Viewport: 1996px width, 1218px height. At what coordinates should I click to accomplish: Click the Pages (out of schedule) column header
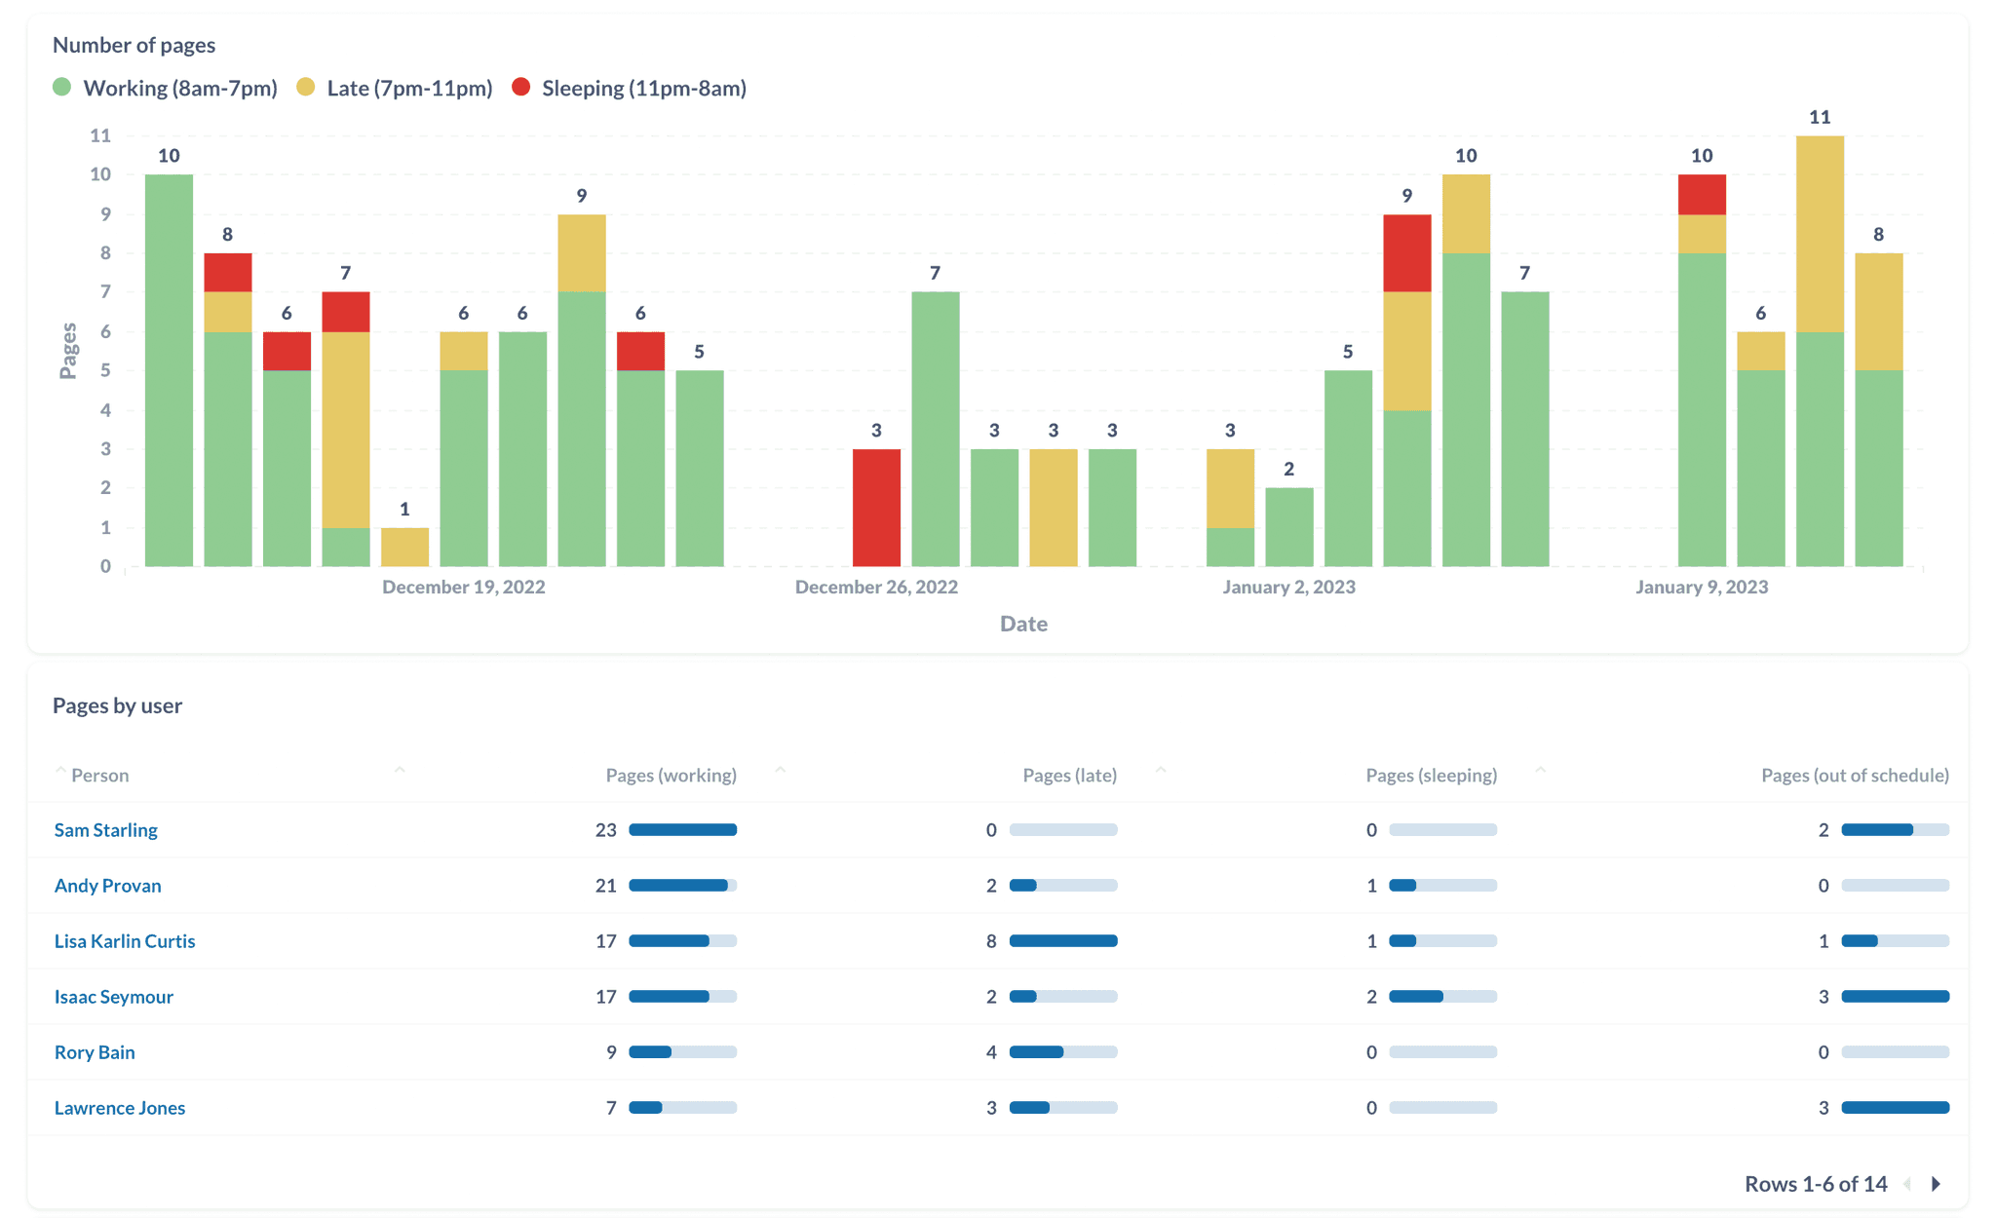tap(1854, 775)
